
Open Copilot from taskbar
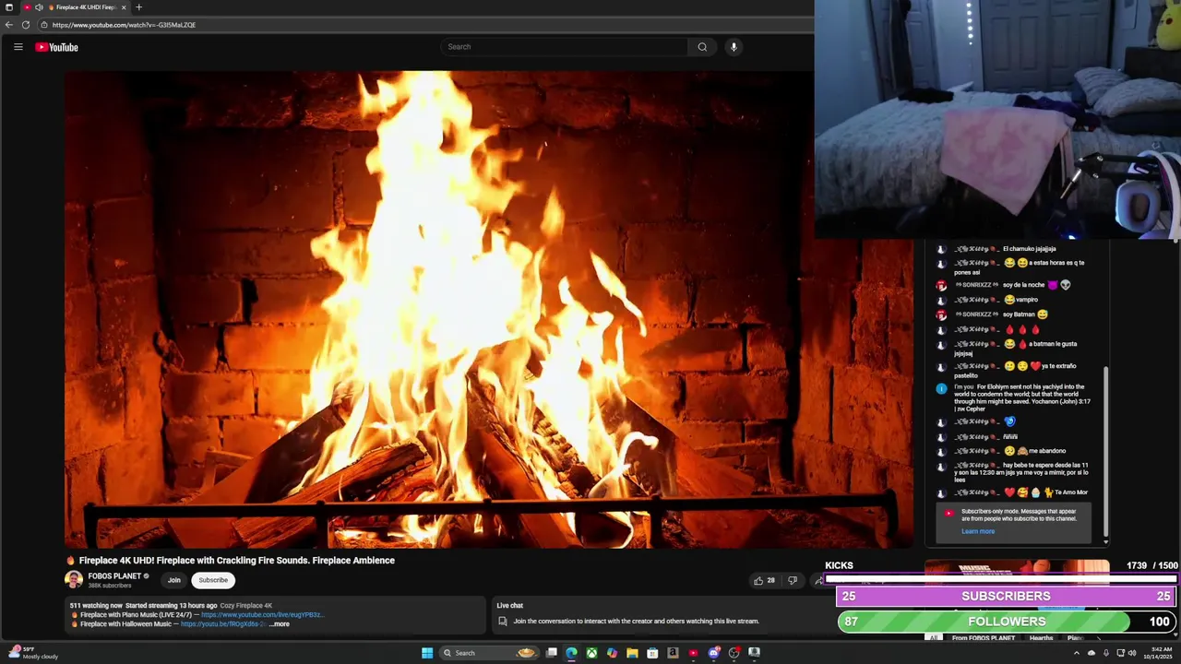612,653
